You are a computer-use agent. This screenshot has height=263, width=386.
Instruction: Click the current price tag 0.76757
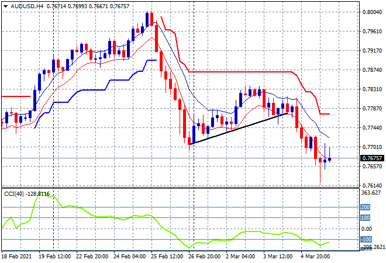coord(373,158)
